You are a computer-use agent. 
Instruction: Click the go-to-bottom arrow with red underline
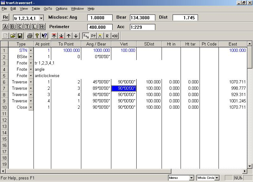tap(61, 36)
